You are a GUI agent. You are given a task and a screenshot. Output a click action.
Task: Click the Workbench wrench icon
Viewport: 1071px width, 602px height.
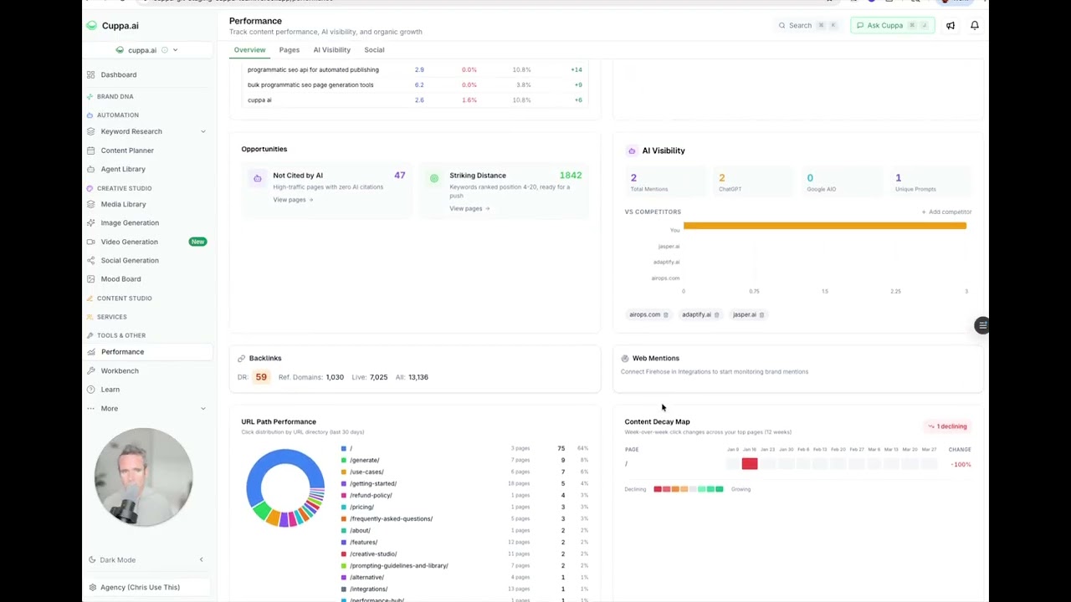tap(91, 370)
